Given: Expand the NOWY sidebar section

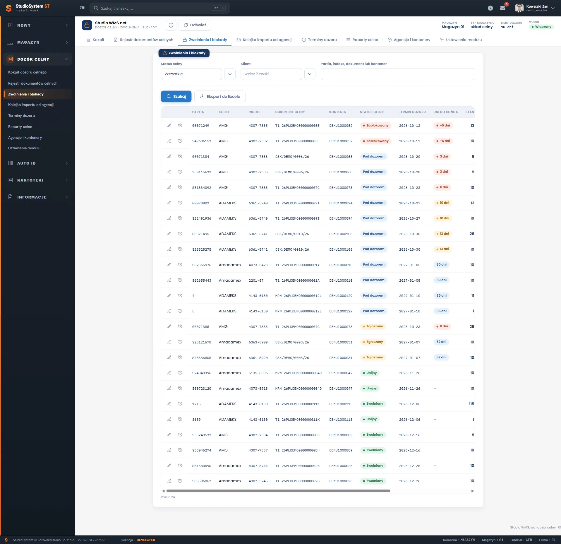Looking at the screenshot, I should click(x=38, y=25).
